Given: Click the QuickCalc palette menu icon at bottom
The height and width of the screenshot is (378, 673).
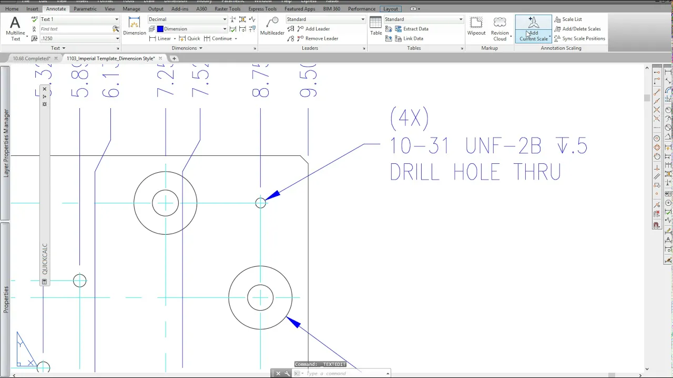Looking at the screenshot, I should point(45,282).
